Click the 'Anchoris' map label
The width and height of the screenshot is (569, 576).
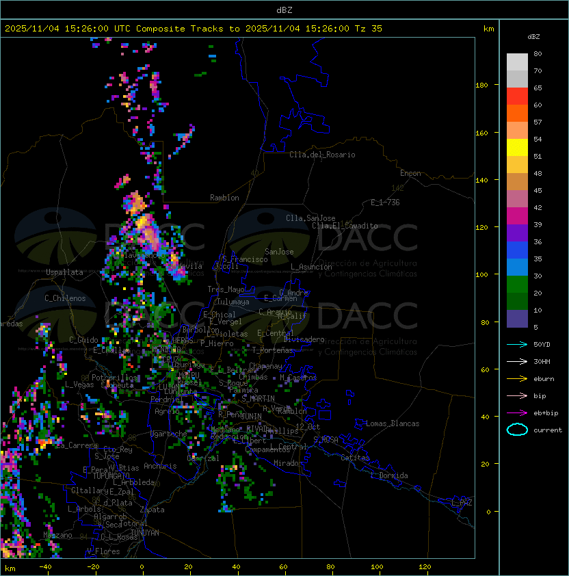[160, 466]
